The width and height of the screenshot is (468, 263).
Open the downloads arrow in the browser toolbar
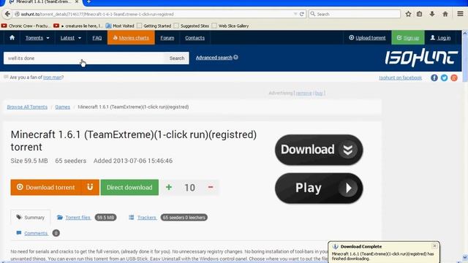(432, 14)
